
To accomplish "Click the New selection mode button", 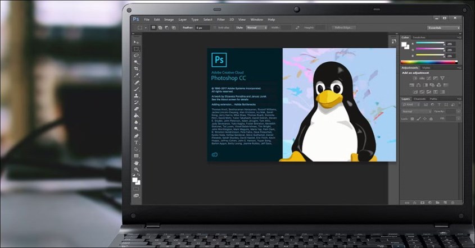I will point(153,27).
